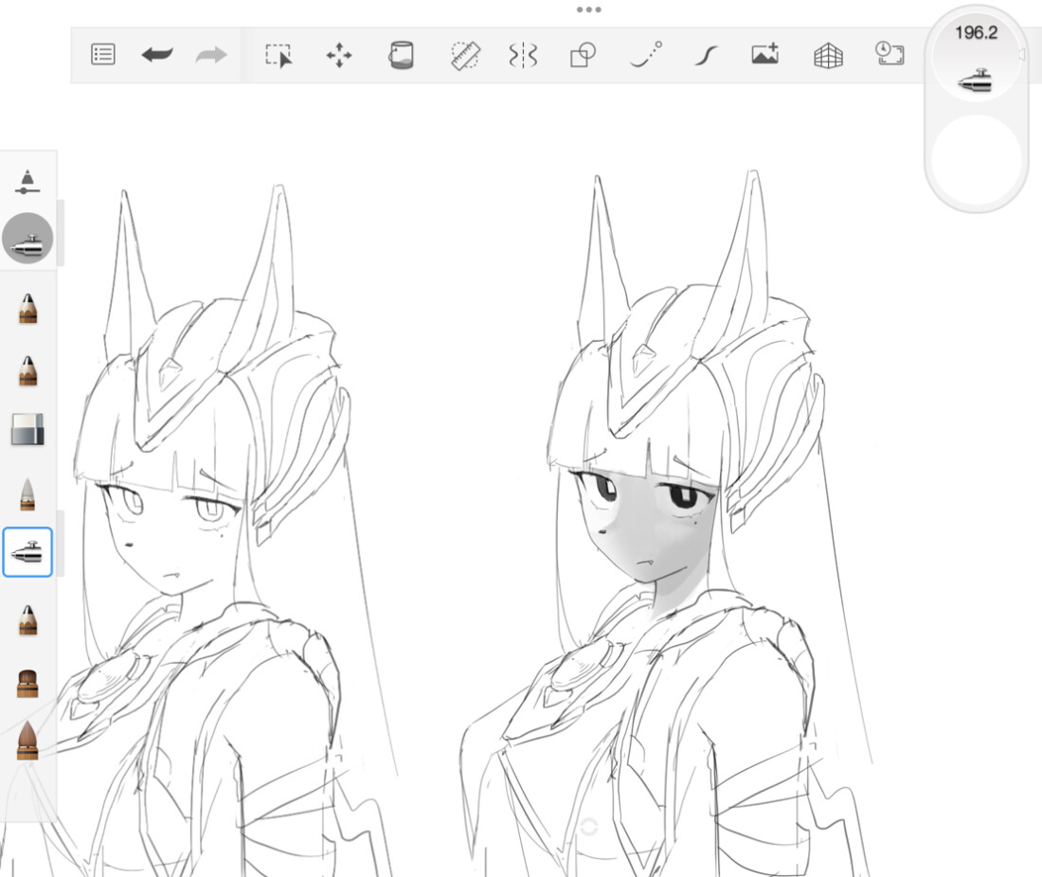Expand the three-dot menu at top
The height and width of the screenshot is (877, 1042).
click(588, 9)
